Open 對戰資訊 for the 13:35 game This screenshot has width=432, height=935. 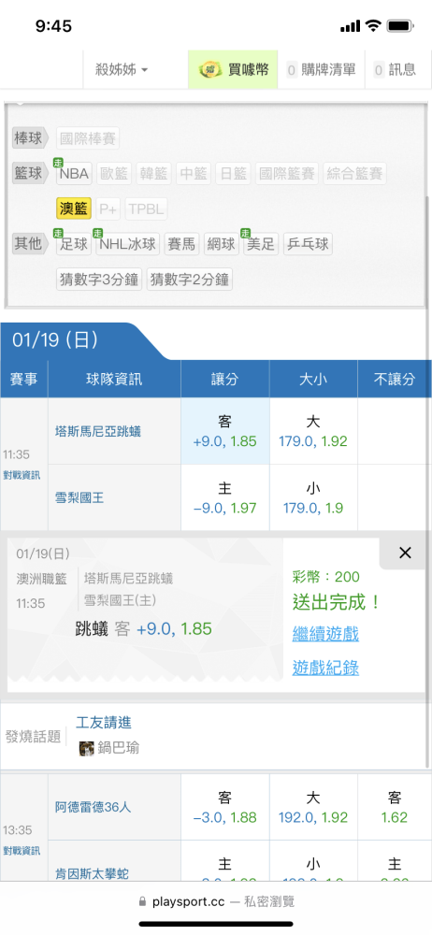tap(22, 851)
